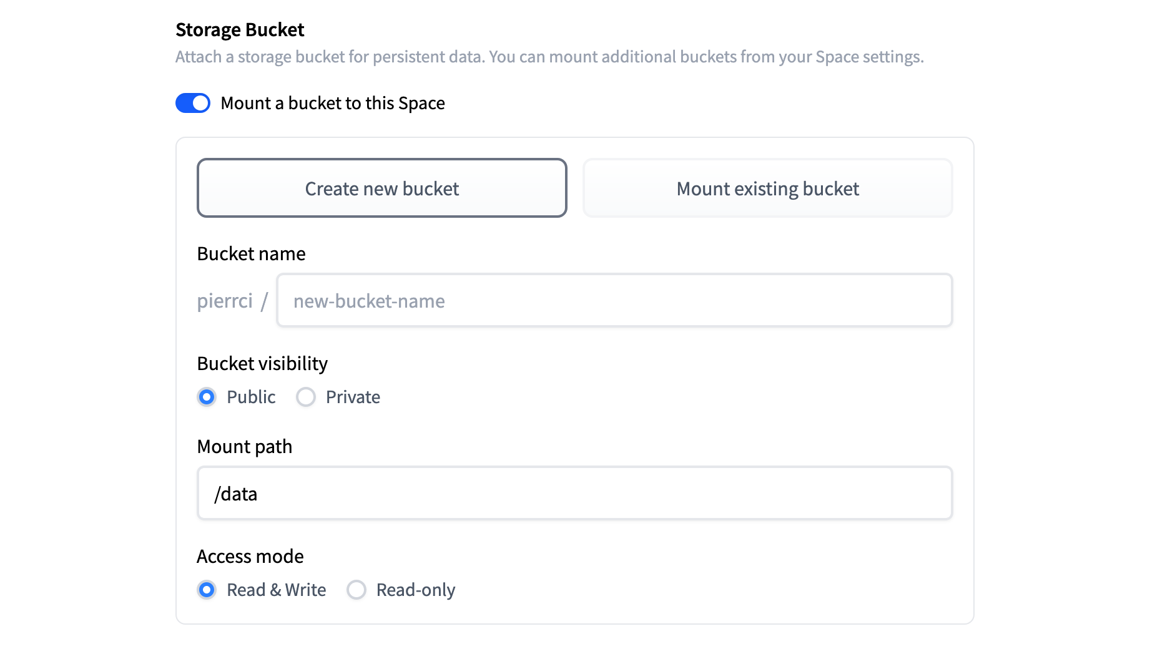The width and height of the screenshot is (1175, 649).
Task: Select the Read & Write access radio button
Action: point(207,590)
